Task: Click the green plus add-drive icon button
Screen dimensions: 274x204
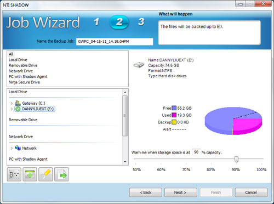Action: 30,174
